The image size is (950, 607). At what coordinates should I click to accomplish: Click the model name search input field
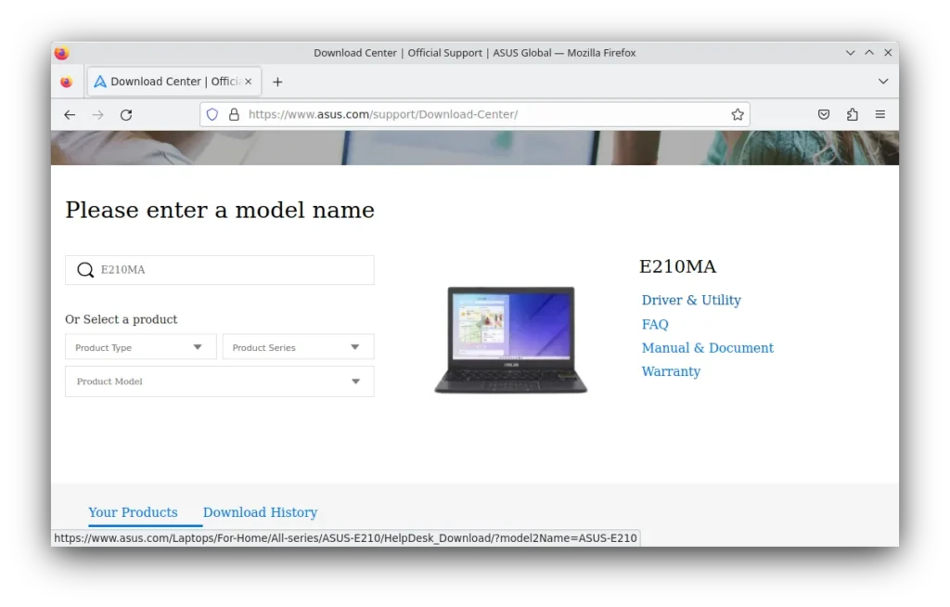[x=232, y=270]
